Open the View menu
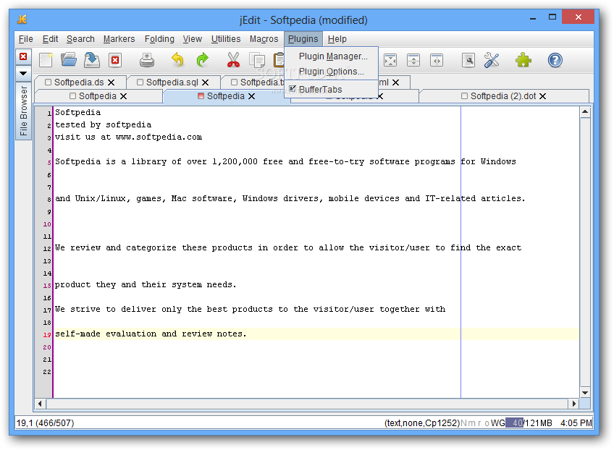 point(193,39)
